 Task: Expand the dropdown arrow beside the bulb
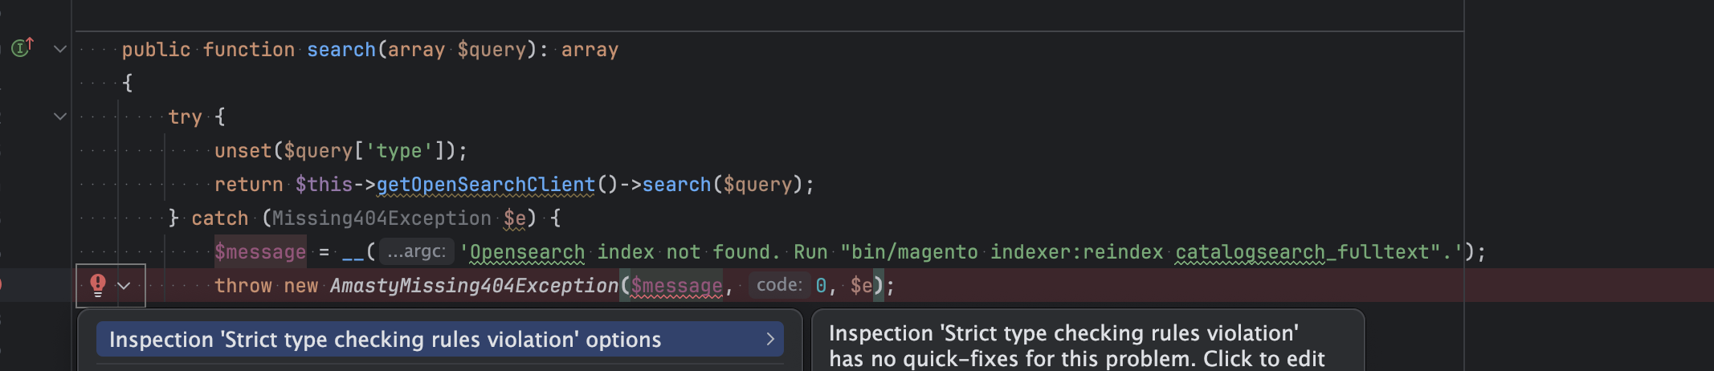tap(124, 286)
